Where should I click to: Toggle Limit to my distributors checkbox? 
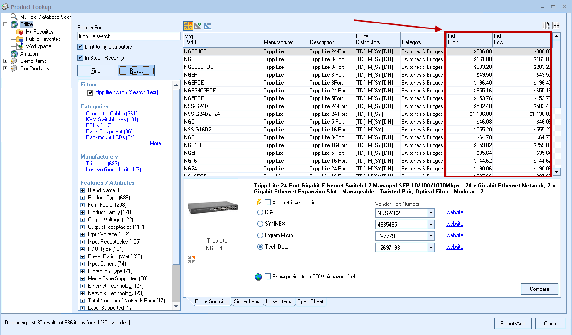(80, 47)
